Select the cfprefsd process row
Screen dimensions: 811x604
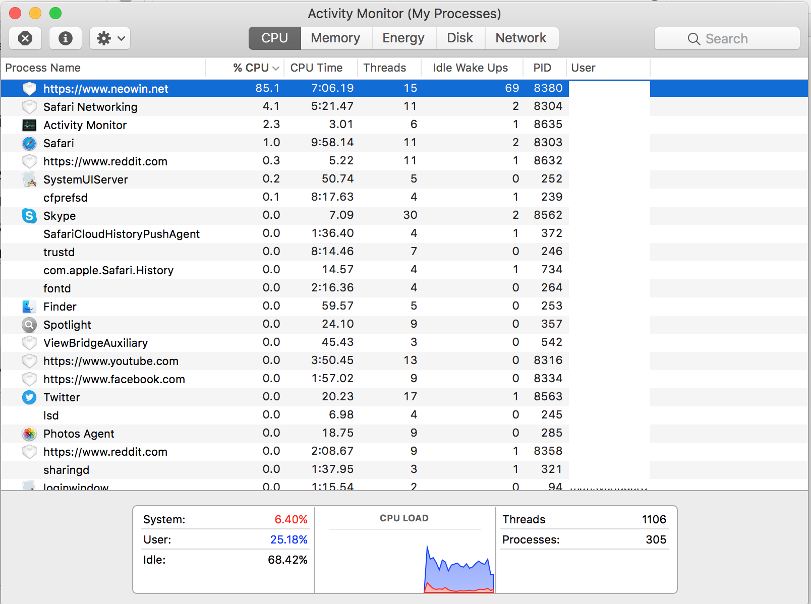click(404, 198)
